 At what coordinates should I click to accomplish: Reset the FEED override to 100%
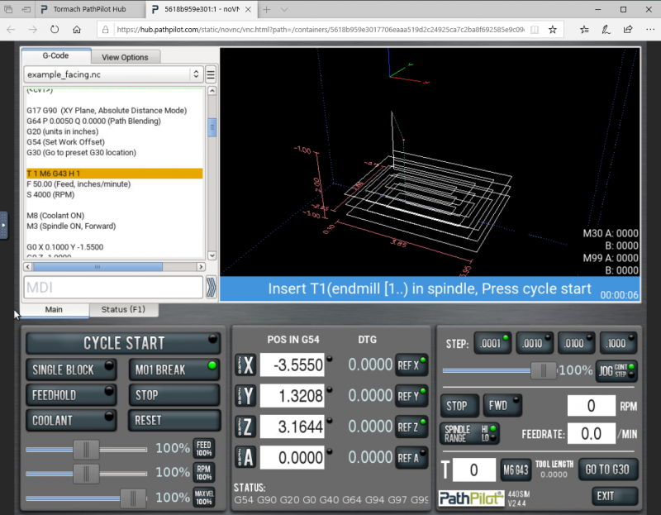(x=203, y=448)
